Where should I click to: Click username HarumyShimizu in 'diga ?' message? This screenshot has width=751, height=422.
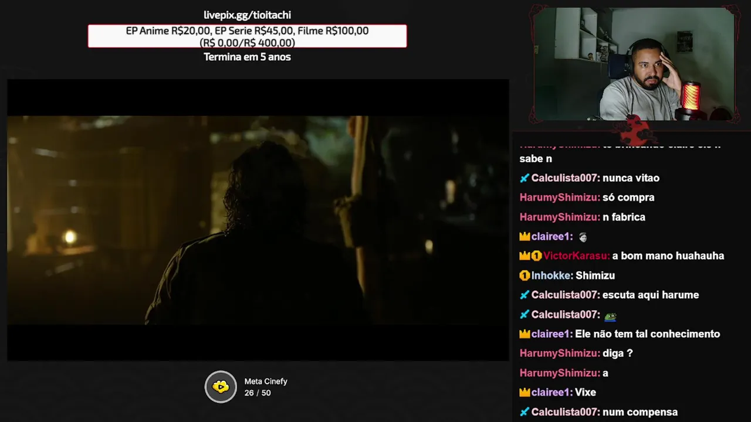click(x=560, y=353)
